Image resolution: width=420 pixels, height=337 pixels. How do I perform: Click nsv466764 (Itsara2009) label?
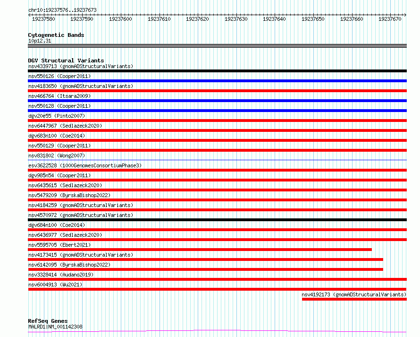pos(59,96)
